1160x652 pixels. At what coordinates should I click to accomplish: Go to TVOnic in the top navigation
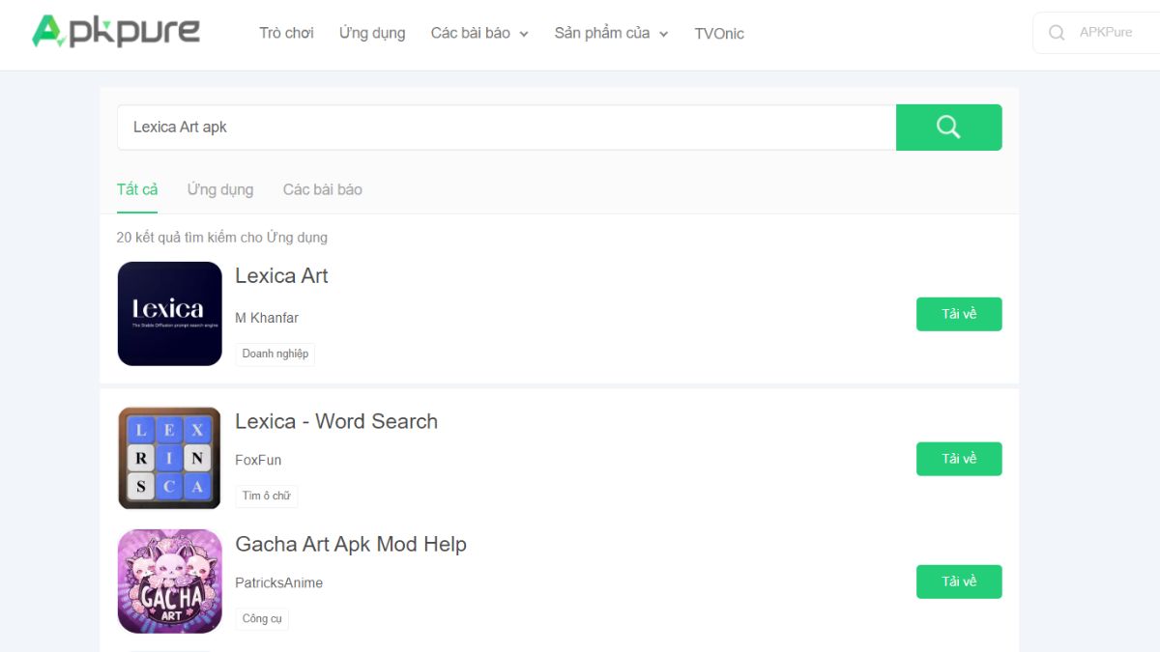(x=719, y=34)
